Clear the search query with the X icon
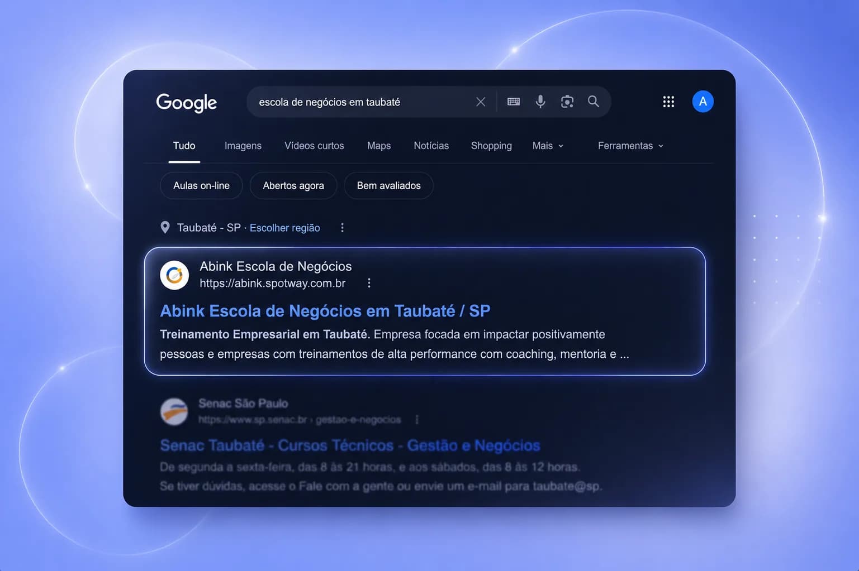Image resolution: width=859 pixels, height=571 pixels. pyautogui.click(x=481, y=102)
